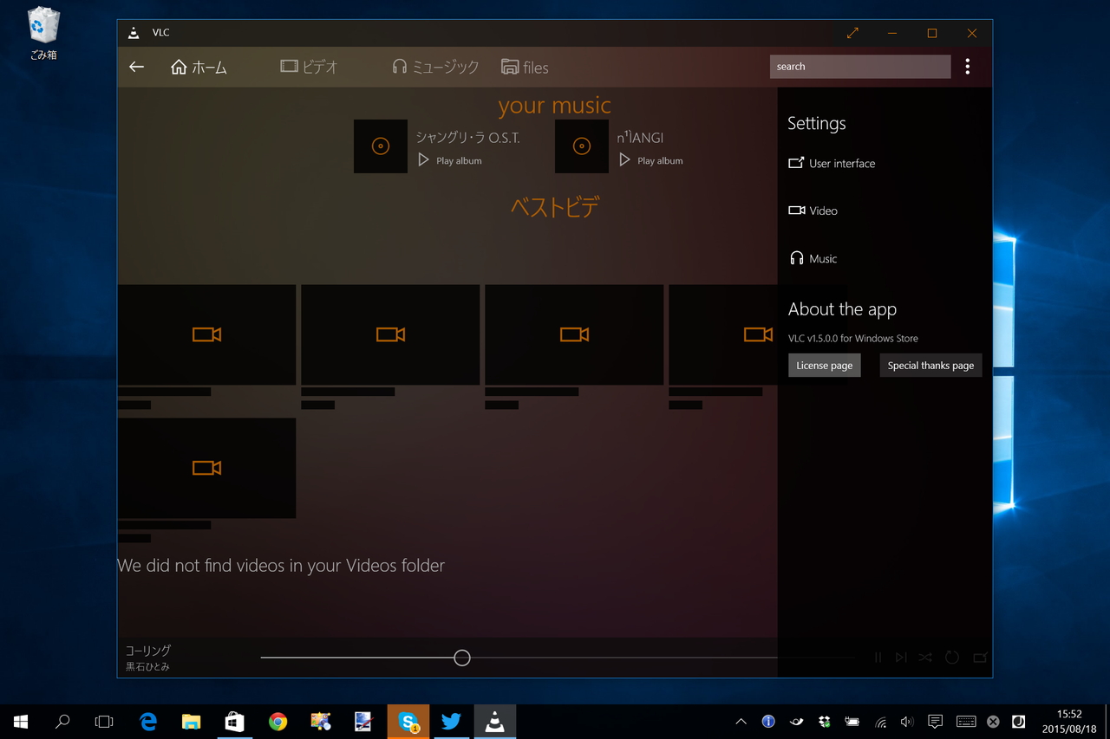Click the search input field

click(x=859, y=66)
